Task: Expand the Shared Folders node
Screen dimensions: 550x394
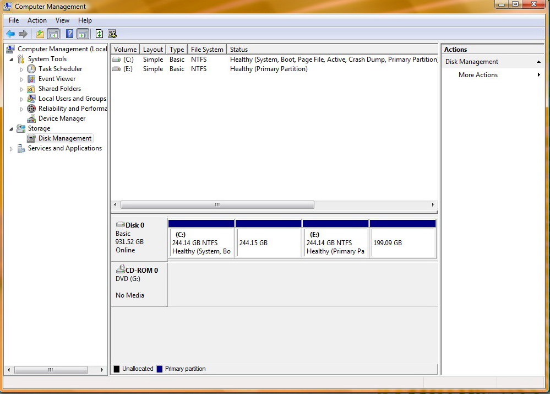Action: click(x=21, y=89)
